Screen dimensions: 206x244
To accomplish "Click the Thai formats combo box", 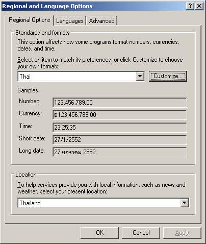I will tap(81, 76).
